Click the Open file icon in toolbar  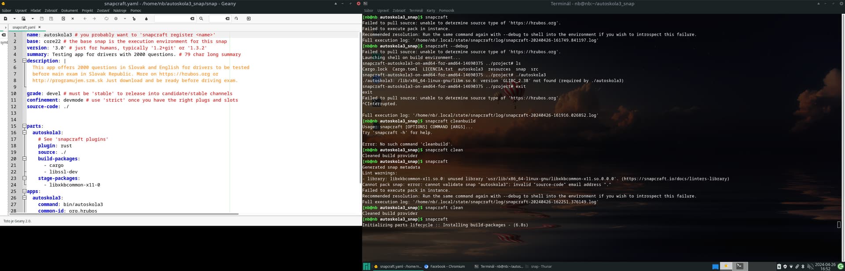tap(24, 19)
